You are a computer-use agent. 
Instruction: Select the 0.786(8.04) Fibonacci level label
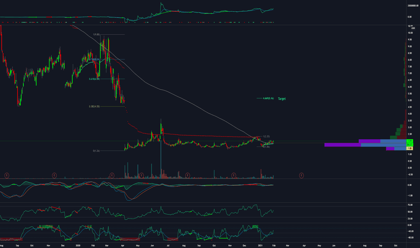point(95,59)
